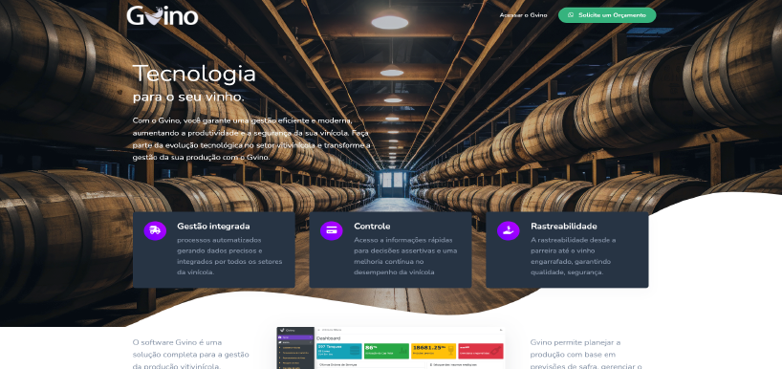Viewport: 782px width, 369px height.
Task: Click the green 86% tile in dashboard preview
Action: click(386, 351)
